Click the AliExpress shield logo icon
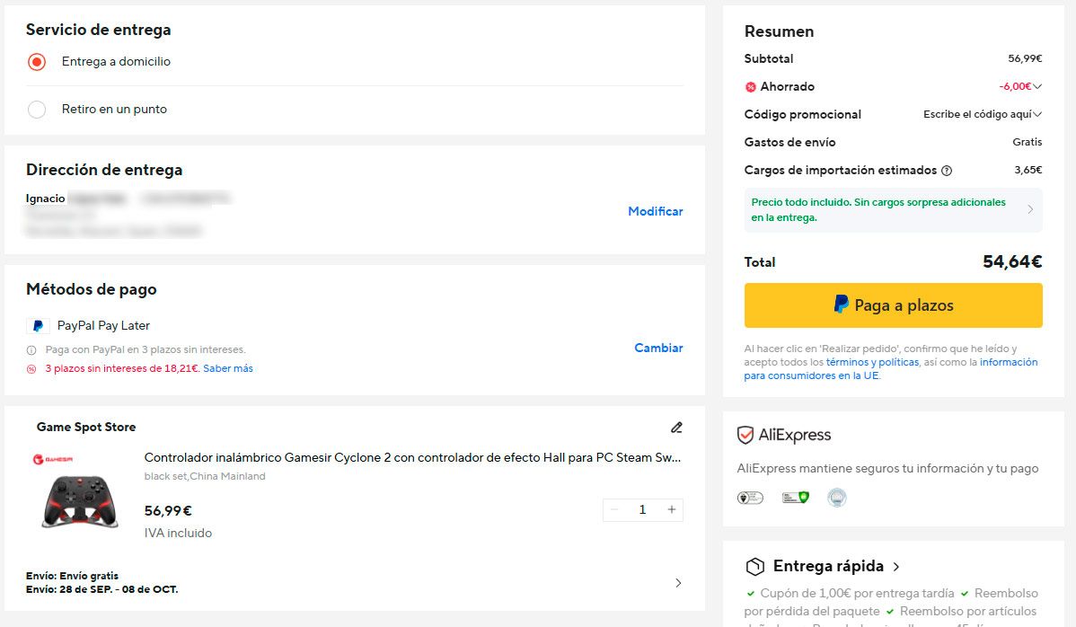This screenshot has height=627, width=1076. pyautogui.click(x=745, y=435)
